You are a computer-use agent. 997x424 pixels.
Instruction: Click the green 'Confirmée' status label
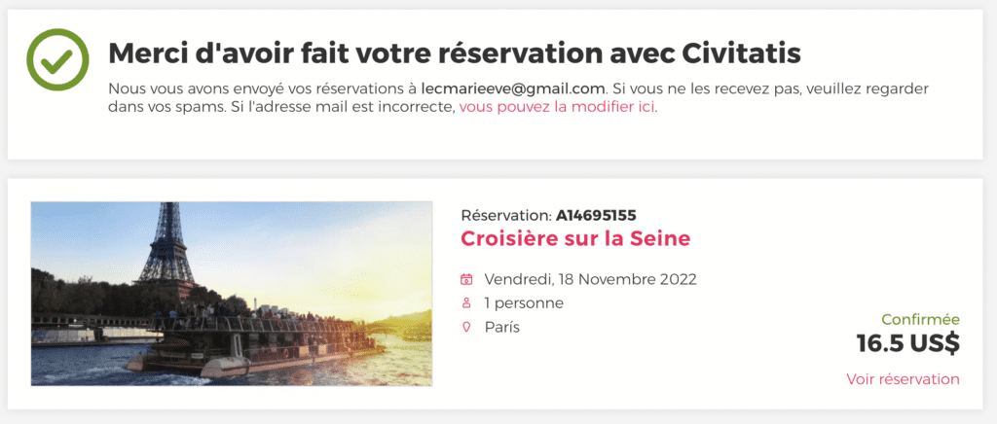[920, 319]
